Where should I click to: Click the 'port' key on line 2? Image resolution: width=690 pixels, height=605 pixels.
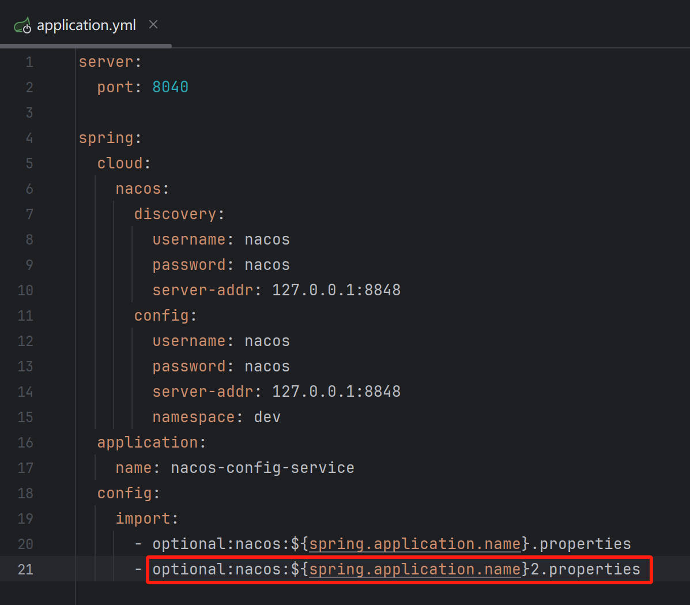click(x=115, y=87)
